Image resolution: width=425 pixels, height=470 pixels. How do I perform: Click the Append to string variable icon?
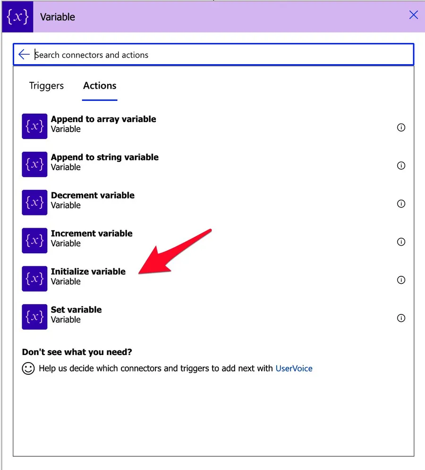coord(34,165)
